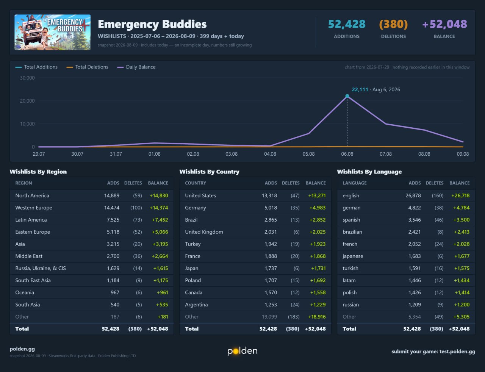Click the Wishlists By Language section title
The image size is (485, 372).
click(369, 172)
